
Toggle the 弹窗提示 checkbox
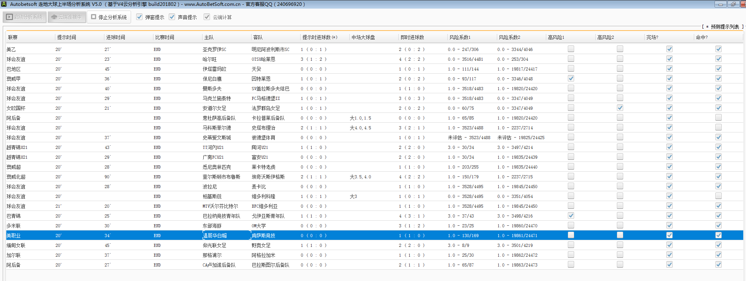139,17
